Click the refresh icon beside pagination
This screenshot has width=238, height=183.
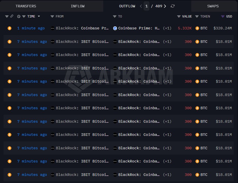(173, 6)
